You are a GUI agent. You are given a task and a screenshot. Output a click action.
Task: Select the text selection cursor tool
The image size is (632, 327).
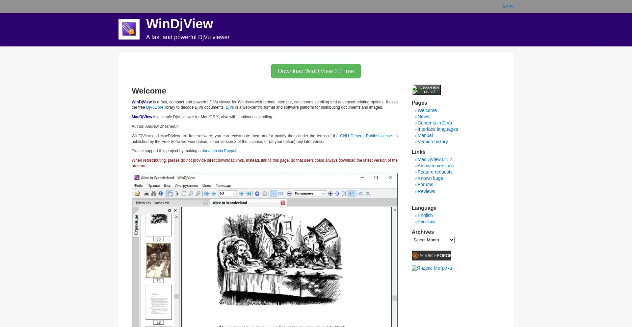click(x=177, y=194)
